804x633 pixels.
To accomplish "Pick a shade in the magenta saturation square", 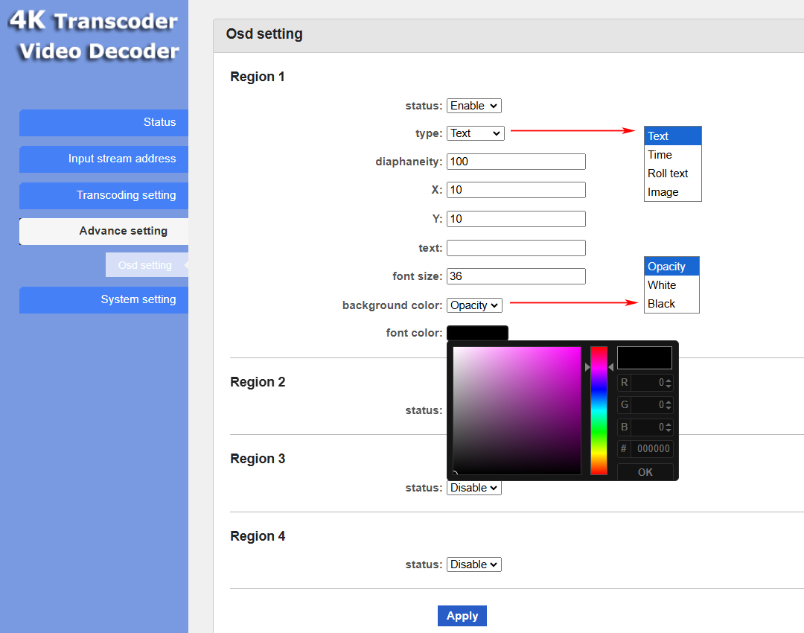I will 517,410.
